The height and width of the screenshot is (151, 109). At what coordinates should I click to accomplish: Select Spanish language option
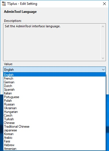[x=54, y=90]
